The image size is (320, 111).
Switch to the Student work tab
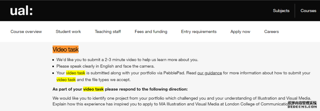point(68,32)
